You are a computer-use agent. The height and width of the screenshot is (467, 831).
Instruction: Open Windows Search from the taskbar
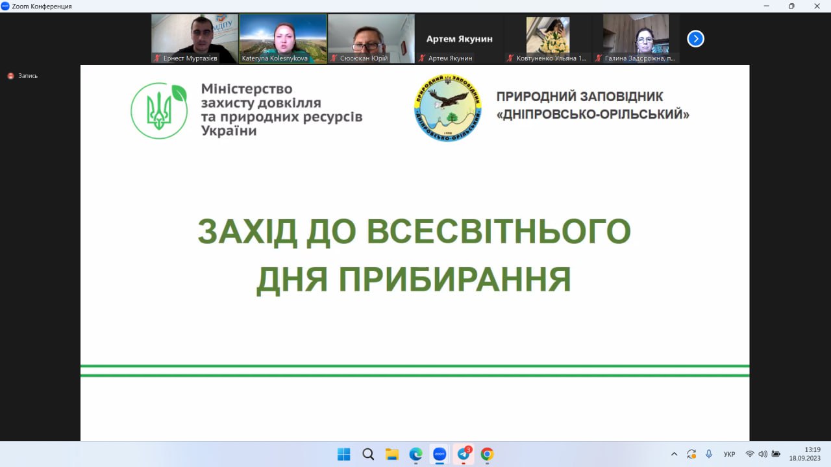coord(368,454)
